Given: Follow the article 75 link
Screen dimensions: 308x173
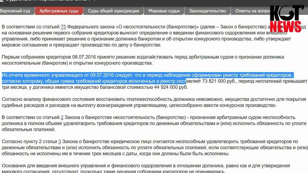Looking at the screenshot, I should click(x=63, y=27).
